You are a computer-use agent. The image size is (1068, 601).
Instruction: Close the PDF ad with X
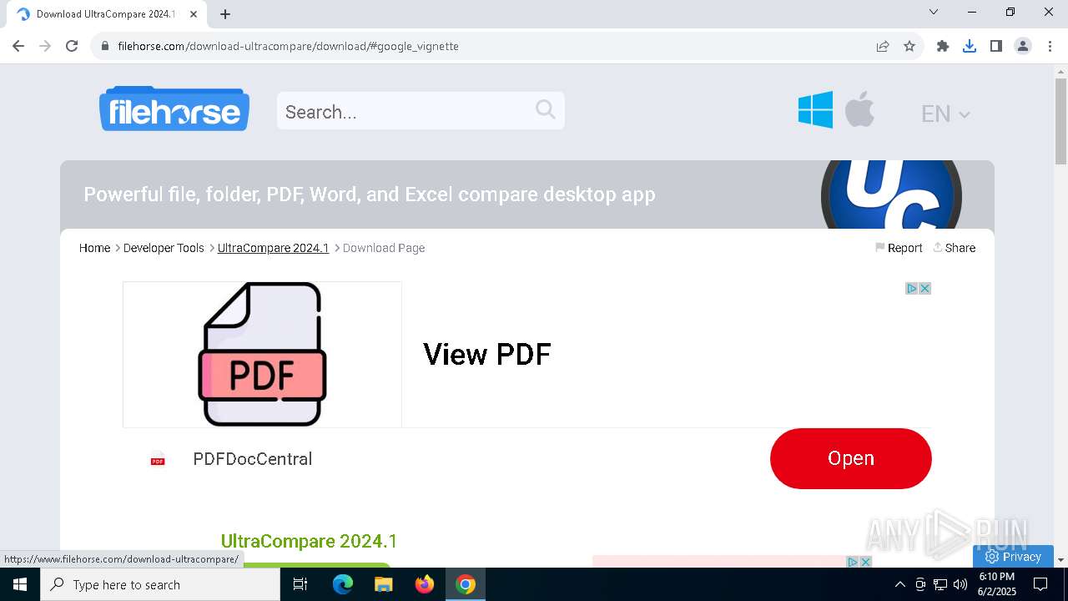tap(924, 288)
